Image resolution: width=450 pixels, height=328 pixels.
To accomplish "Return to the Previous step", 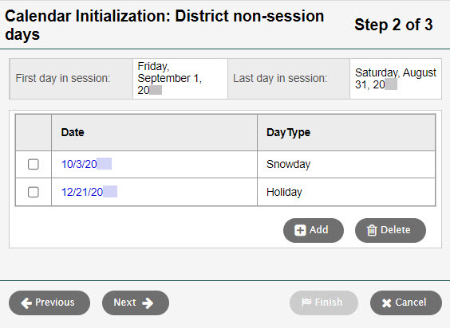I will point(49,303).
